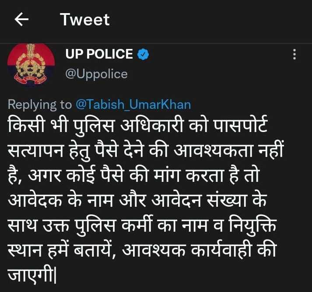Tap the word पासपोर्ट in the tweet
This screenshot has height=292, width=312.
(x=240, y=125)
